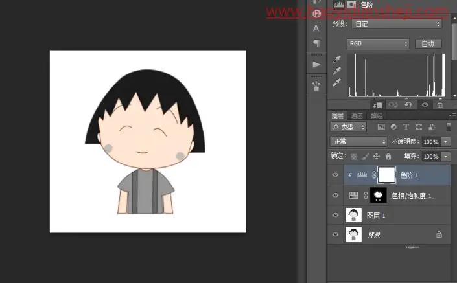Select the black point eyedropper
This screenshot has height=283, width=457.
point(337,60)
